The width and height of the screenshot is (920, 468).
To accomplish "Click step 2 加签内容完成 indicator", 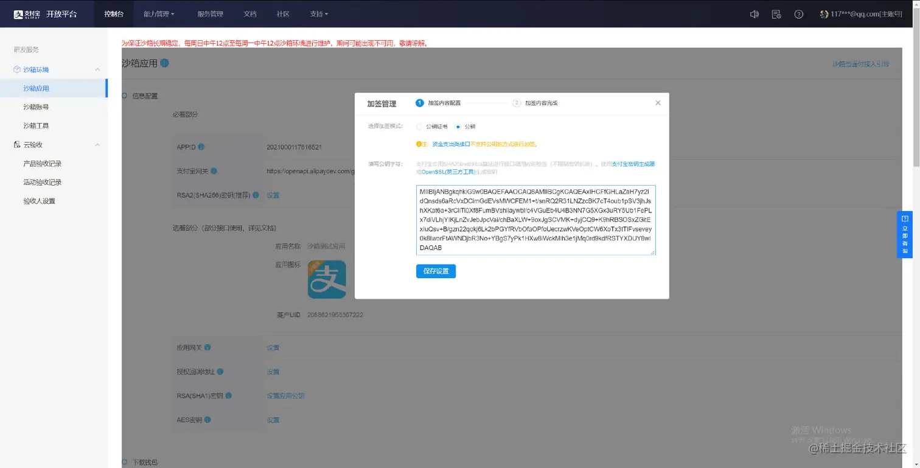I will [x=535, y=103].
